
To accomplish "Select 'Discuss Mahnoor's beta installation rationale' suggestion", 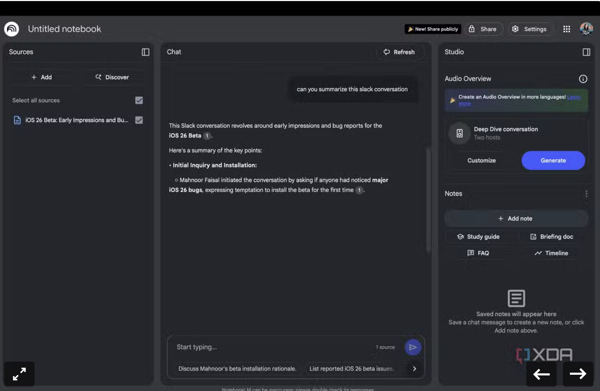I will (237, 369).
